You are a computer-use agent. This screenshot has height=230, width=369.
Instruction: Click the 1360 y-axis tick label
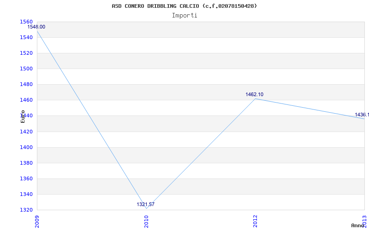coord(26,178)
